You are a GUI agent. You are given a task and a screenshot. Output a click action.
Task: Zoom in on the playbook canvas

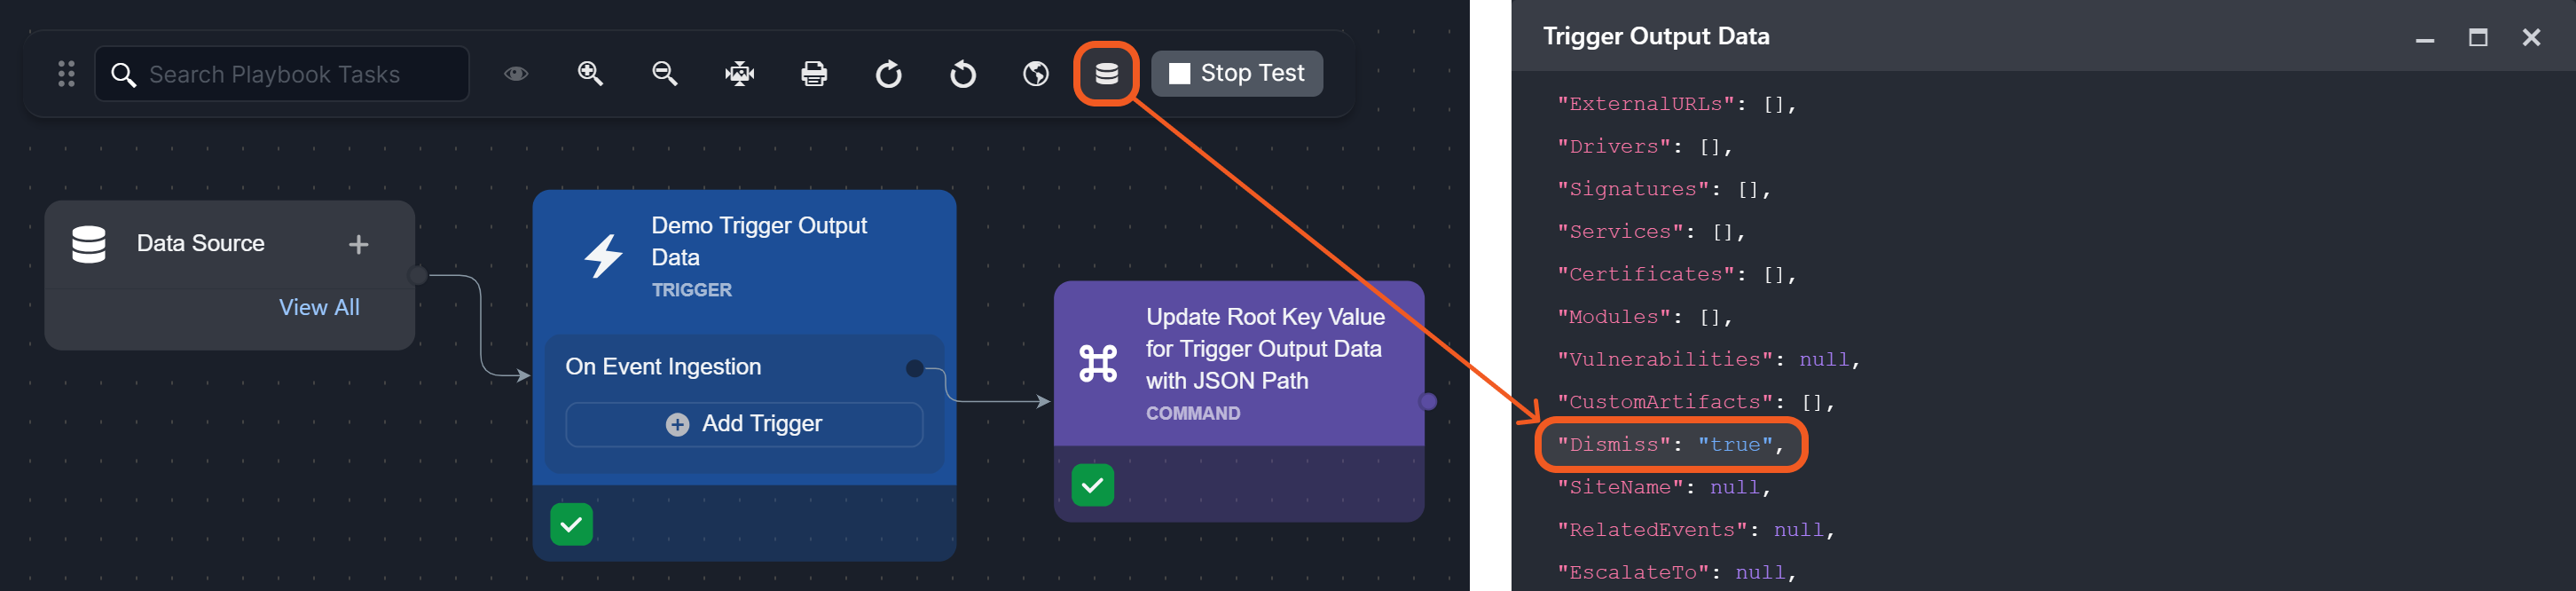590,74
